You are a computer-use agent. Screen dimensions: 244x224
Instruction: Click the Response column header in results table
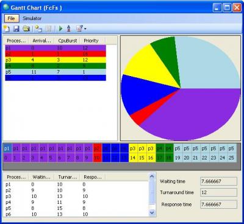click(93, 177)
